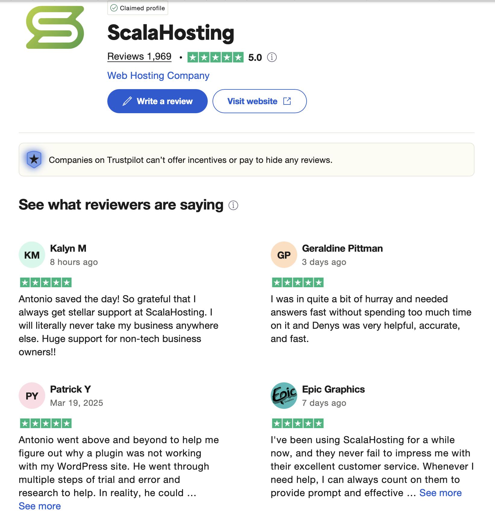
Task: Click info icon next to reviewers heading
Action: (x=233, y=205)
